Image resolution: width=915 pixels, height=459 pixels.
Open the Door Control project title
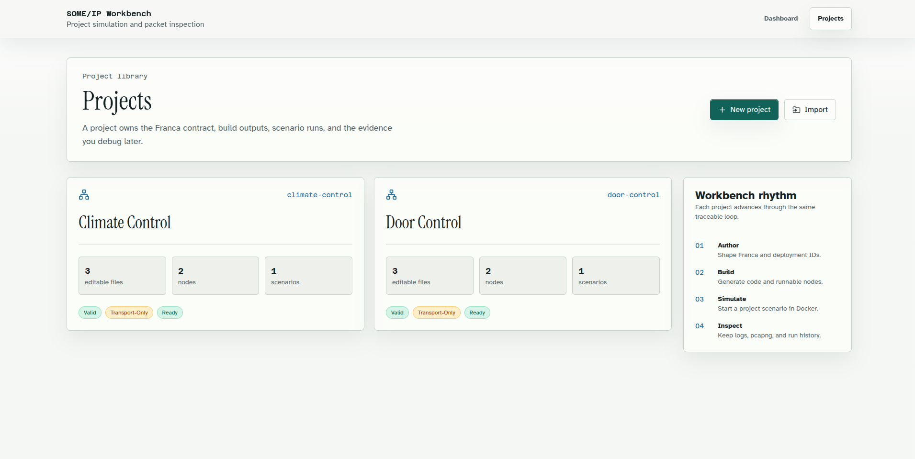(x=424, y=223)
